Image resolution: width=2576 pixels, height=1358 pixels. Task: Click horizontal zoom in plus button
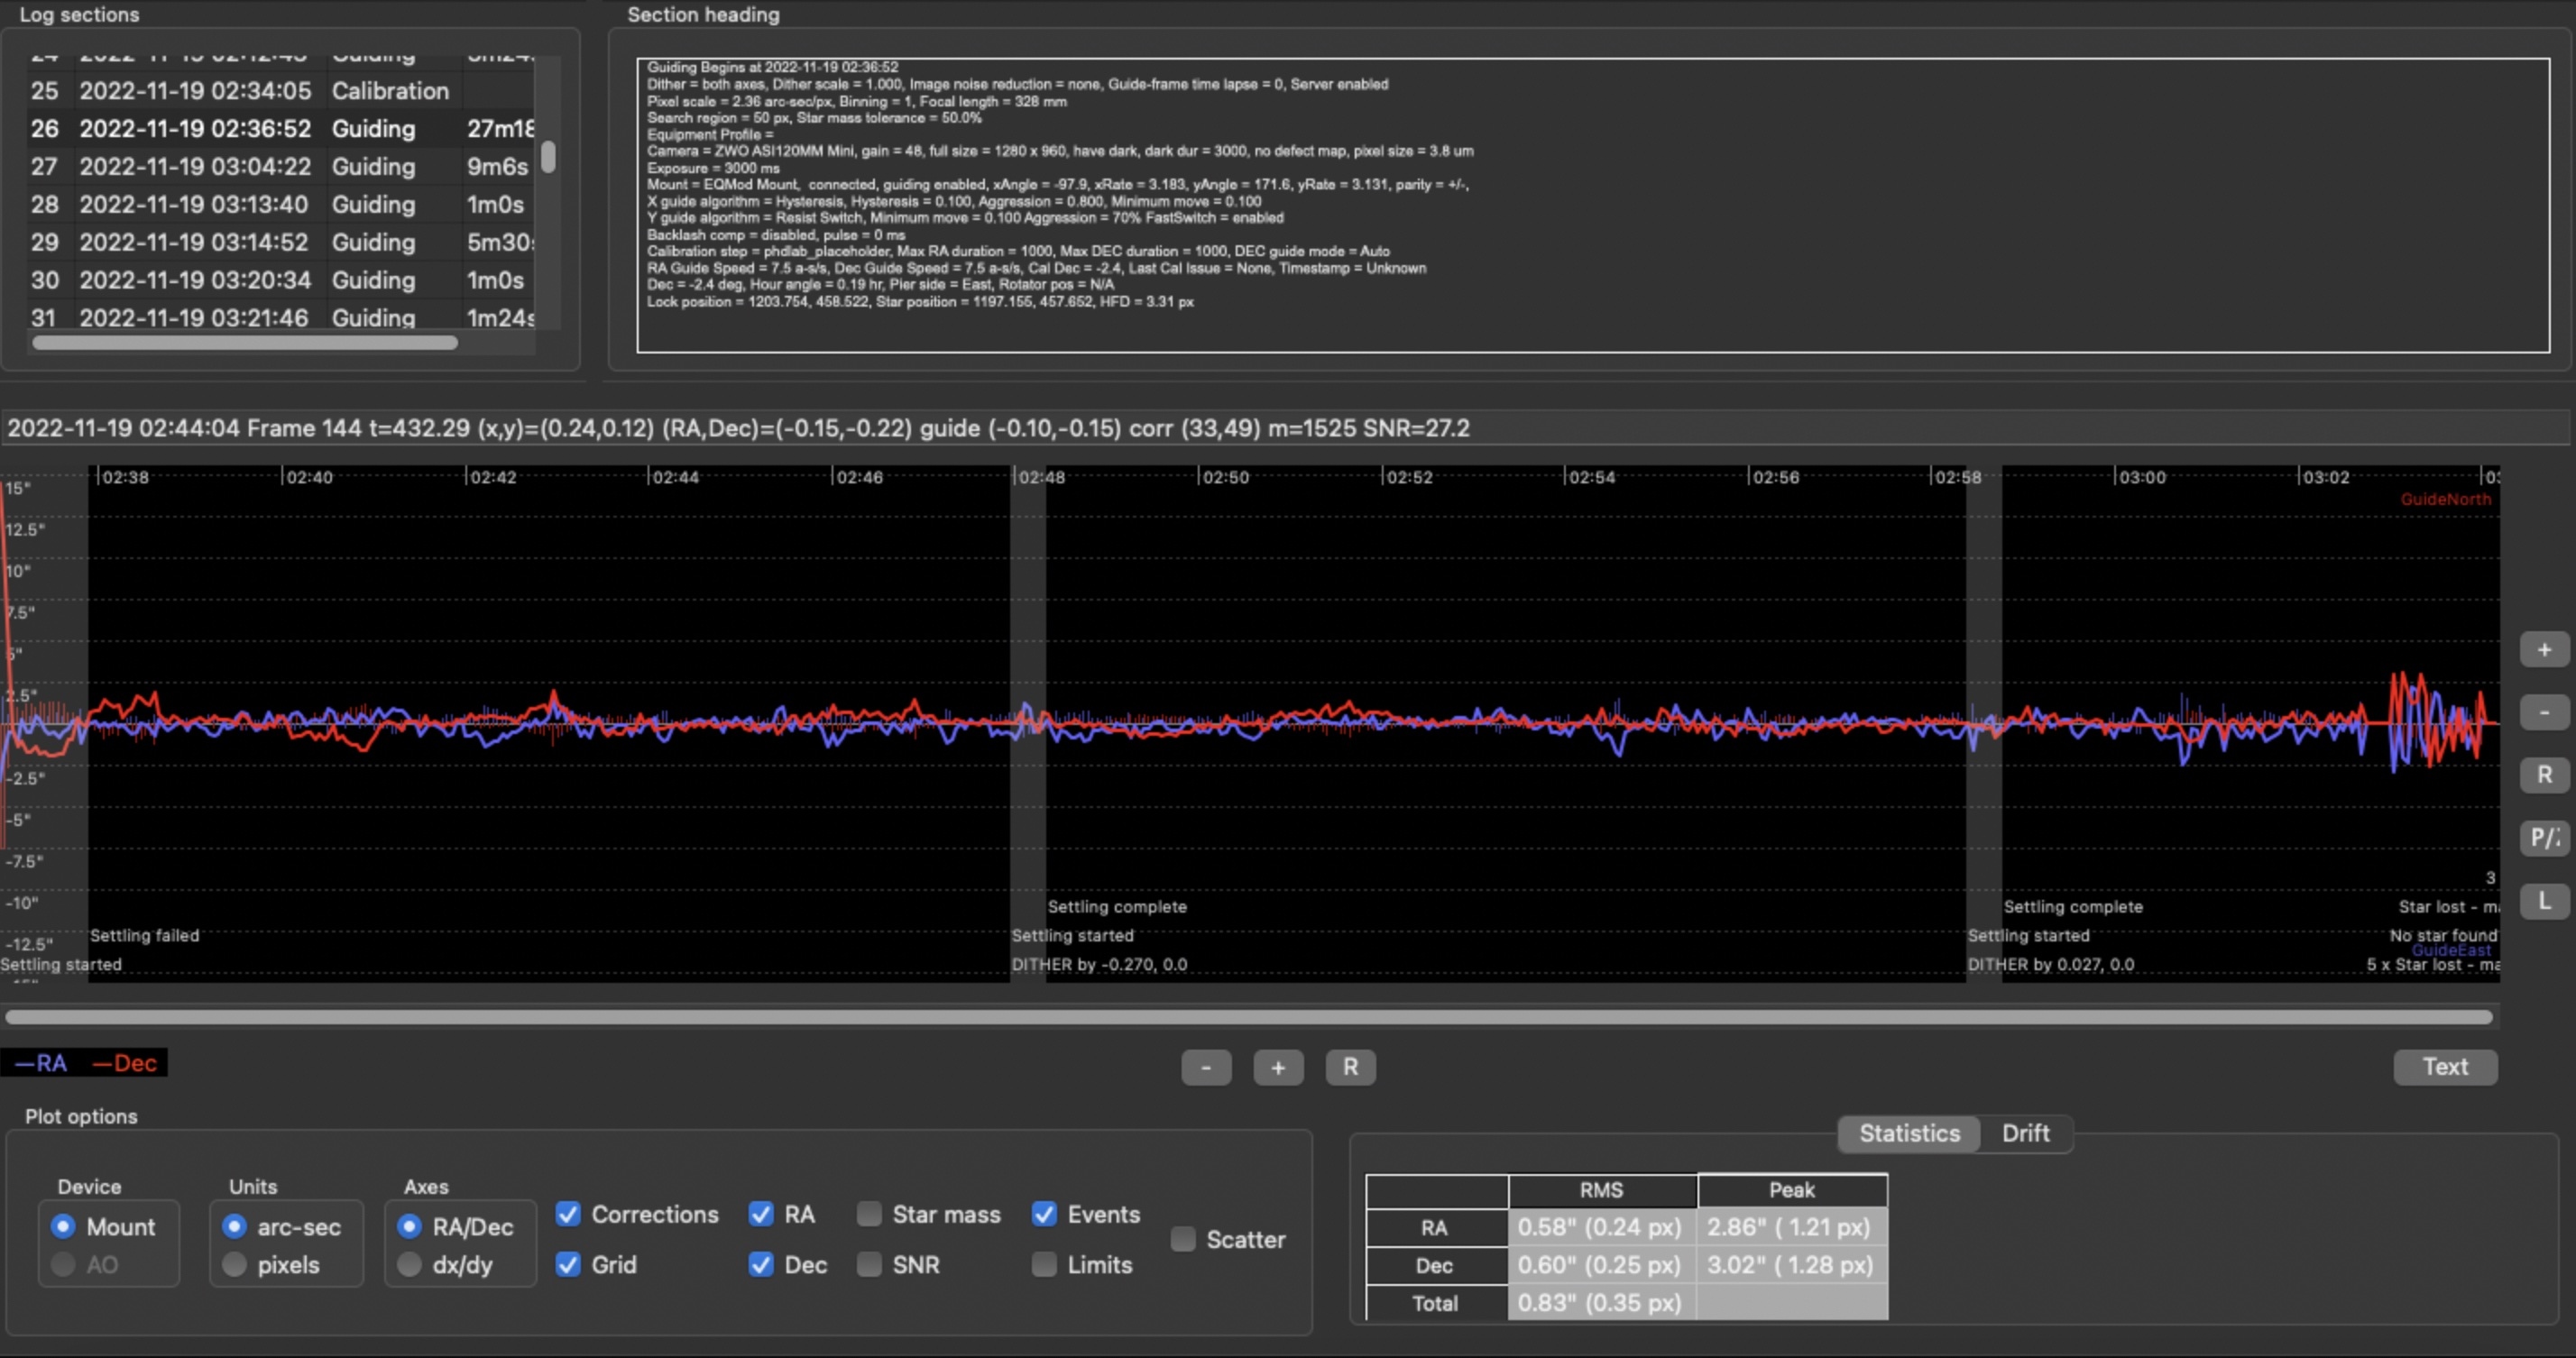click(x=1278, y=1067)
